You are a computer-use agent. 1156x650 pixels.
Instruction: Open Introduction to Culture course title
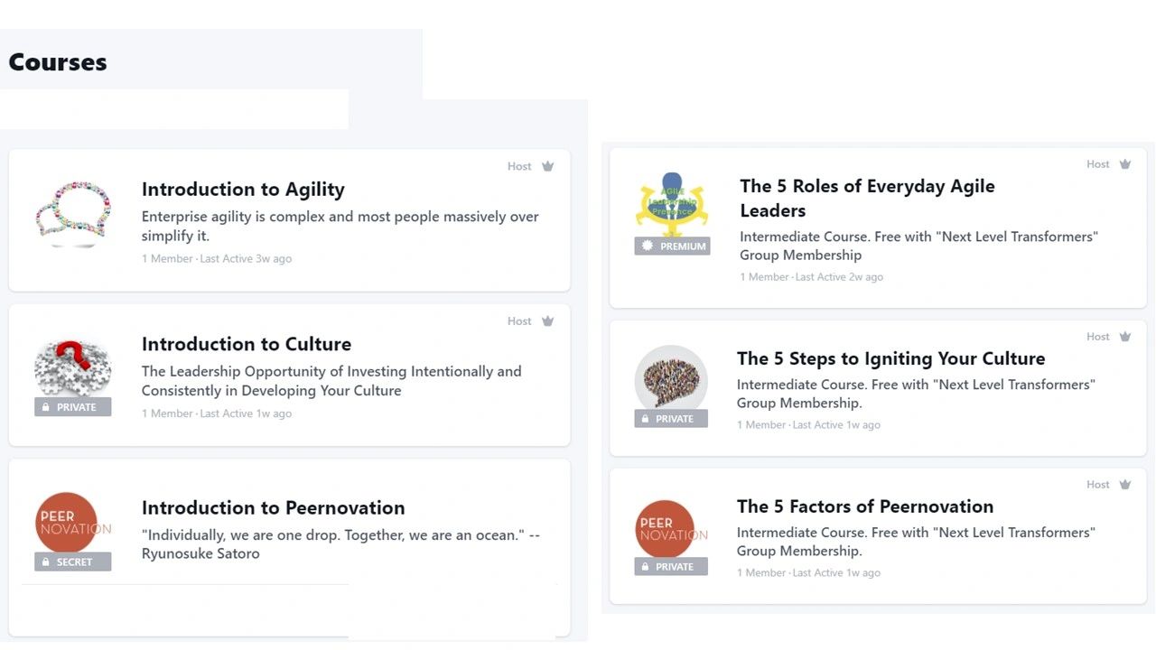pos(247,344)
